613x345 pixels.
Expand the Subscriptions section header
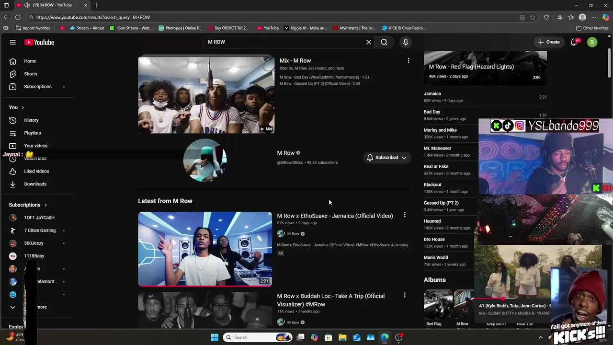28,205
